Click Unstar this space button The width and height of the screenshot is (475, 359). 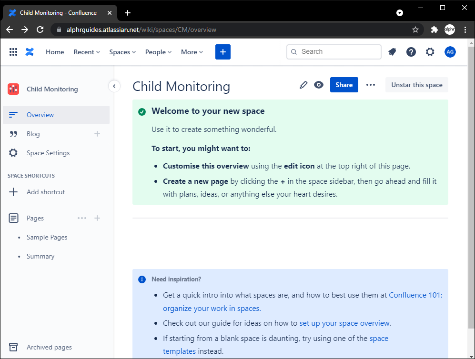pyautogui.click(x=416, y=85)
